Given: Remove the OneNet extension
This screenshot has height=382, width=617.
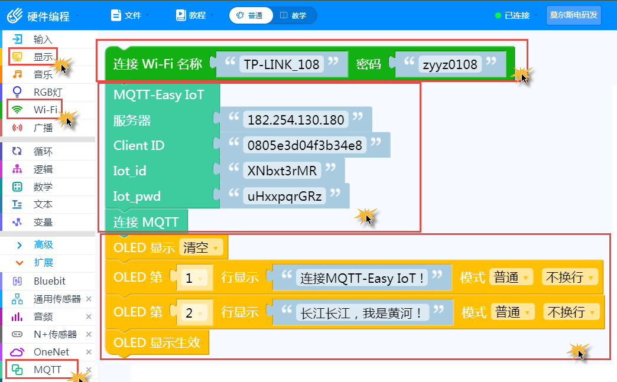Looking at the screenshot, I should (x=89, y=352).
